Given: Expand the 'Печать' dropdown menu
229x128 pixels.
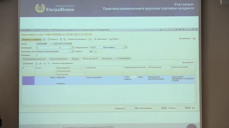Looking at the screenshot, I should (x=114, y=39).
